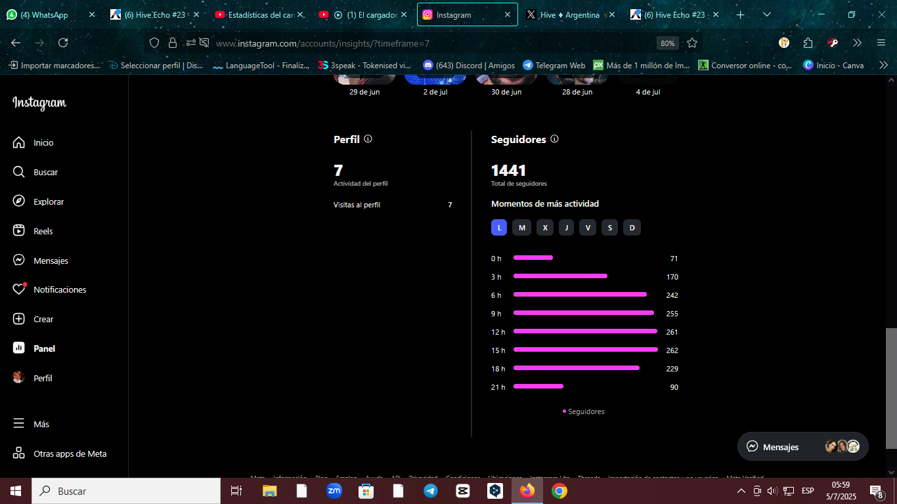Open Windows Start menu
Screen dimensions: 897x504
(15, 491)
